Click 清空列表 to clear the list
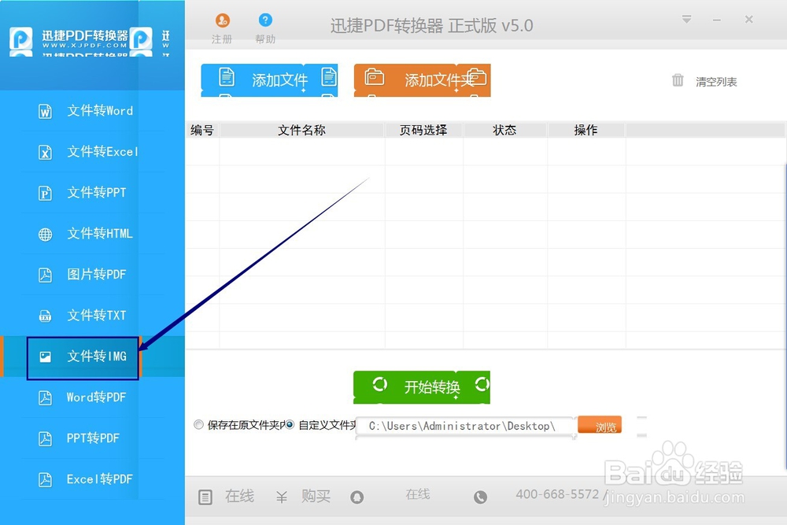787x525 pixels. 716,82
